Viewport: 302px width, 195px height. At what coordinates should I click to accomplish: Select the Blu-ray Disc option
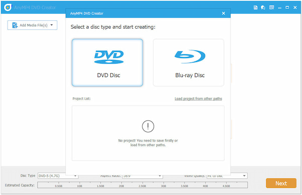click(x=189, y=62)
